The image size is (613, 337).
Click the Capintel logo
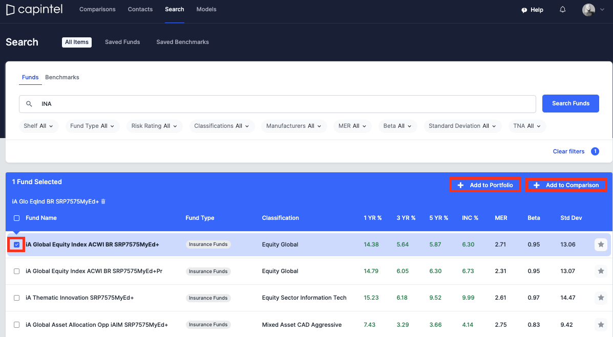(34, 9)
